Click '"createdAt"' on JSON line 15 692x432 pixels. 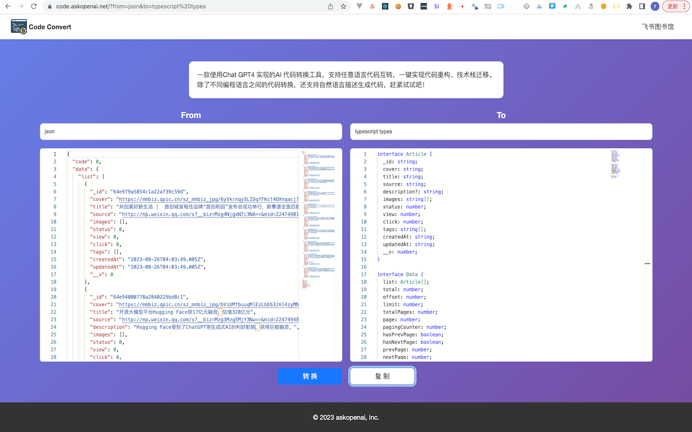tap(105, 259)
